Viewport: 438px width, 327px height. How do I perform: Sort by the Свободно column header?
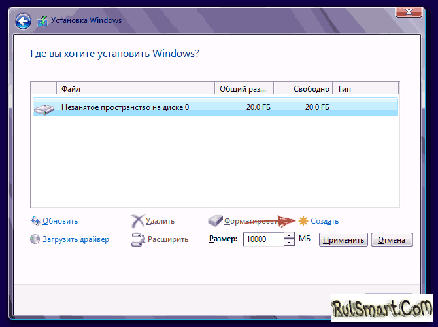point(303,88)
